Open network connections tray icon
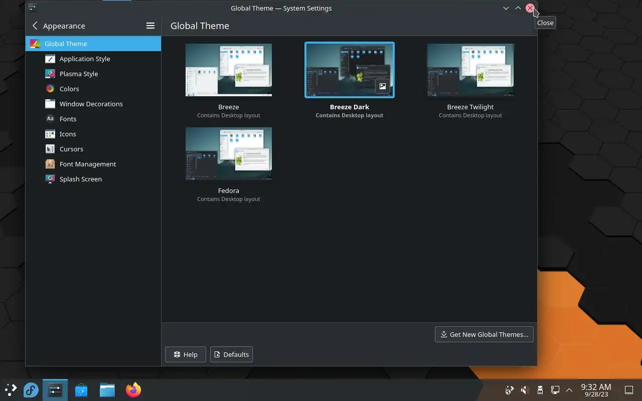Viewport: 642px width, 401px height. pos(555,390)
